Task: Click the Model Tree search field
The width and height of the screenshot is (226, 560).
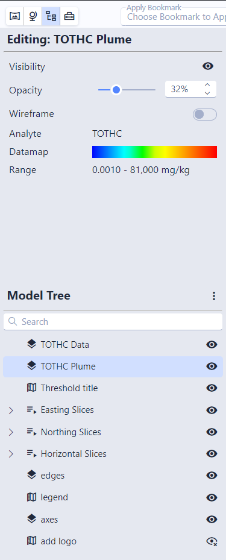Action: pyautogui.click(x=113, y=322)
